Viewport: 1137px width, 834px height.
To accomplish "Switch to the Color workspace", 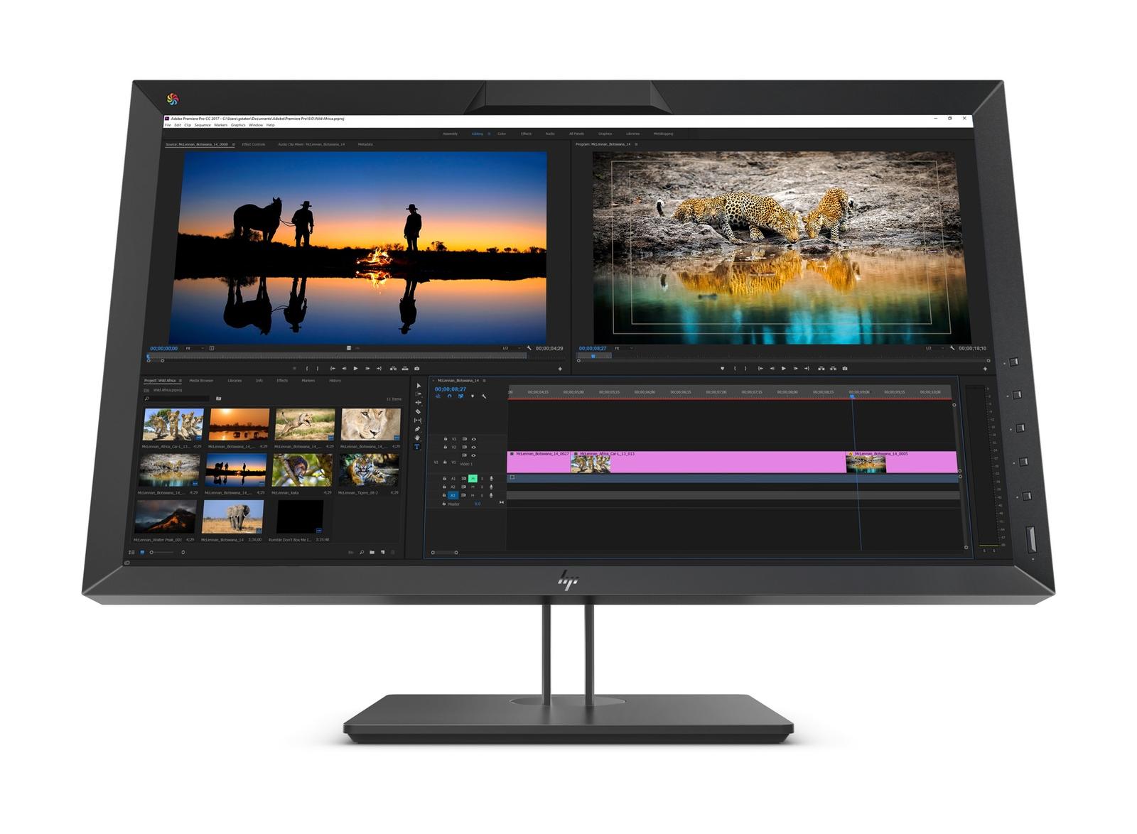I will [x=502, y=134].
